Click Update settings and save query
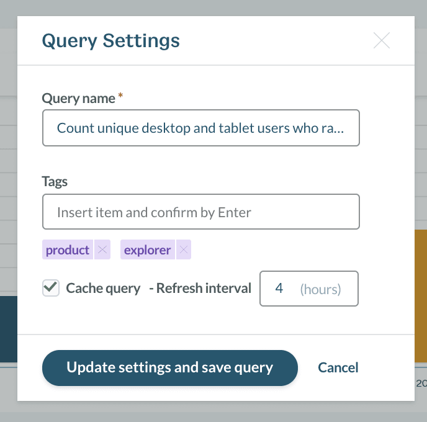This screenshot has width=427, height=422. pos(170,368)
